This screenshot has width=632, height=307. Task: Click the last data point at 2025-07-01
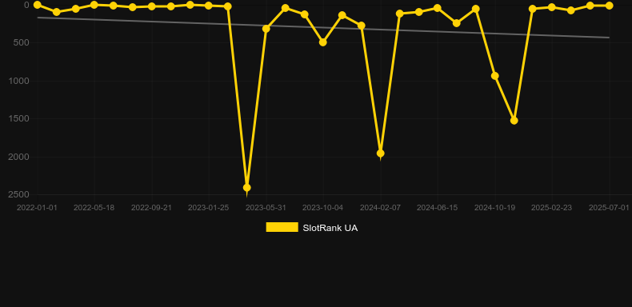pyautogui.click(x=609, y=6)
